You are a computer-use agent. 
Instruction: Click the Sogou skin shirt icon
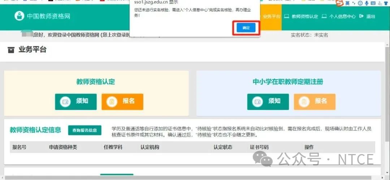386,3
